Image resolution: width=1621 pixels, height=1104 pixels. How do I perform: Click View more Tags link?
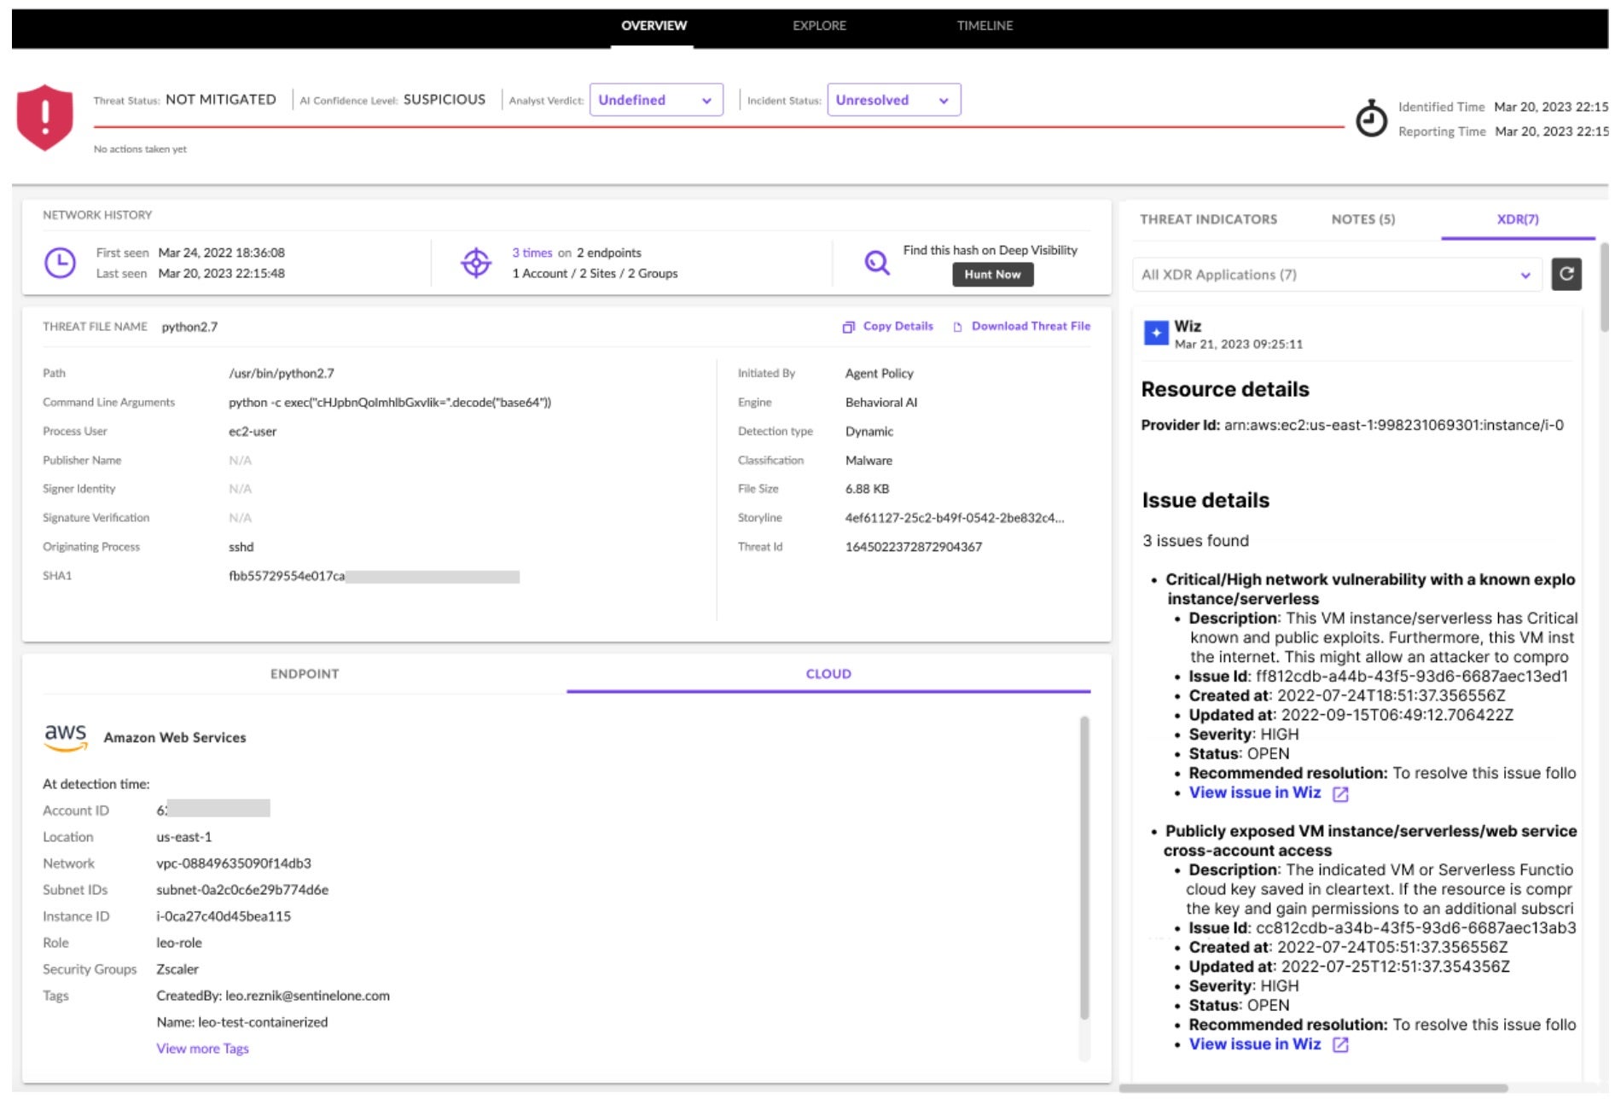click(202, 1049)
